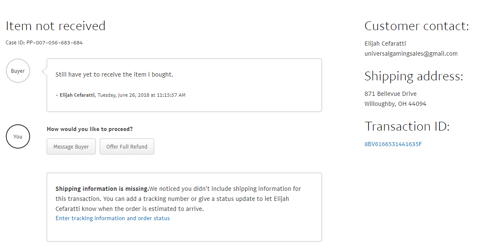
Task: Open Enter tracking information and order status
Action: coord(112,218)
